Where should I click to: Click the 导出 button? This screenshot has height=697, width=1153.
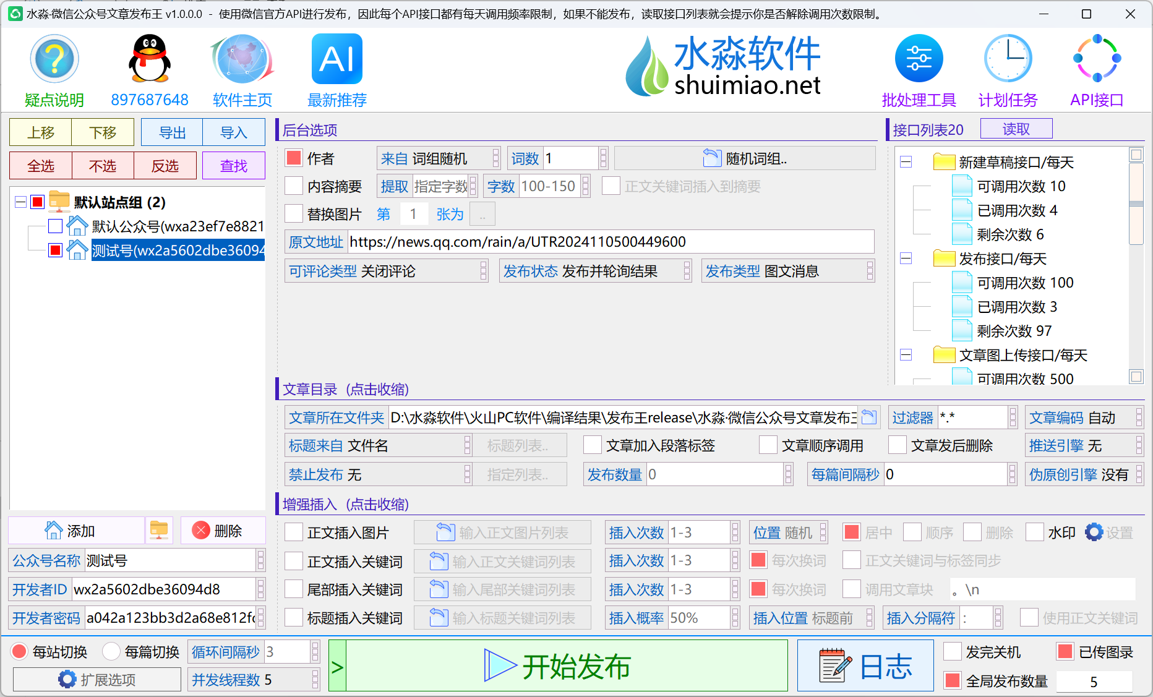(172, 132)
